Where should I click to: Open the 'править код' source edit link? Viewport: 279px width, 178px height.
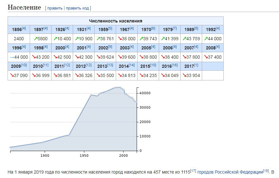click(x=77, y=8)
